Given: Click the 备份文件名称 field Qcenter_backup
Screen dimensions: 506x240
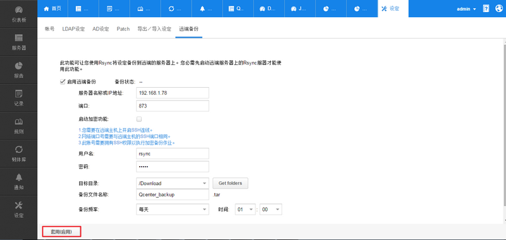Looking at the screenshot, I should click(173, 195).
